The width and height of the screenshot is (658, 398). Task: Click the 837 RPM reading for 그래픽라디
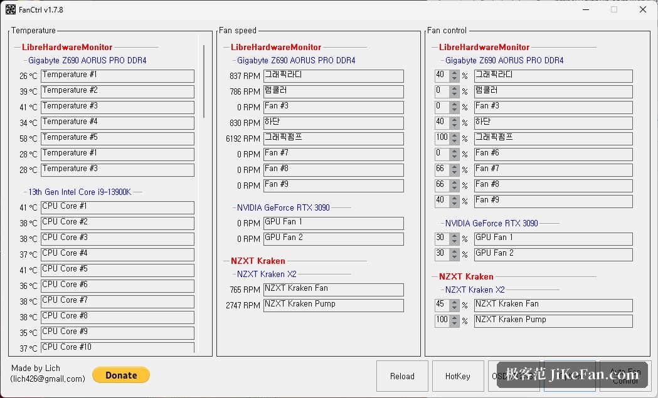tap(245, 76)
